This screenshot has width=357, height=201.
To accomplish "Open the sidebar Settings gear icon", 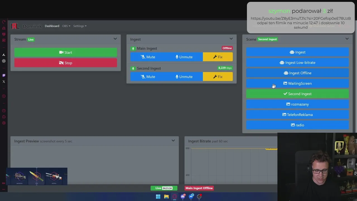I will 4,123.
